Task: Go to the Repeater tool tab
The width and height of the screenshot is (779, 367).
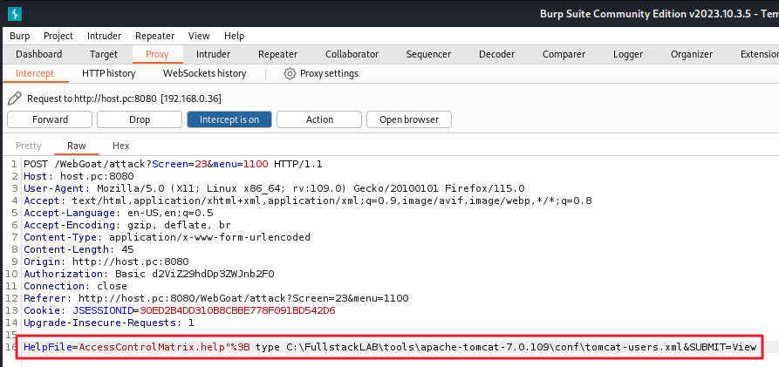Action: pyautogui.click(x=277, y=54)
